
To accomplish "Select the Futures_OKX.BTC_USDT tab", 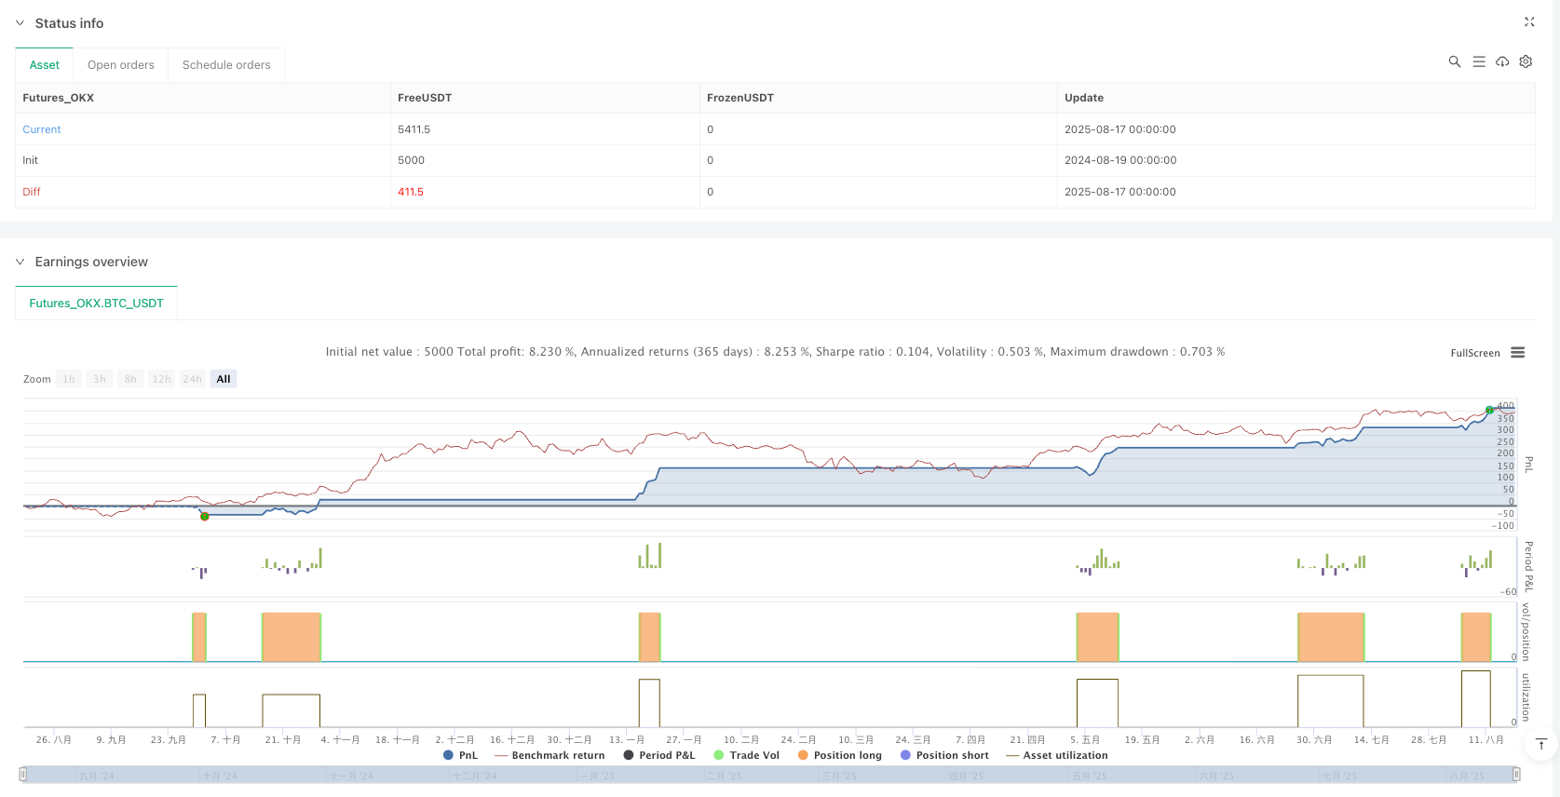I will click(96, 304).
